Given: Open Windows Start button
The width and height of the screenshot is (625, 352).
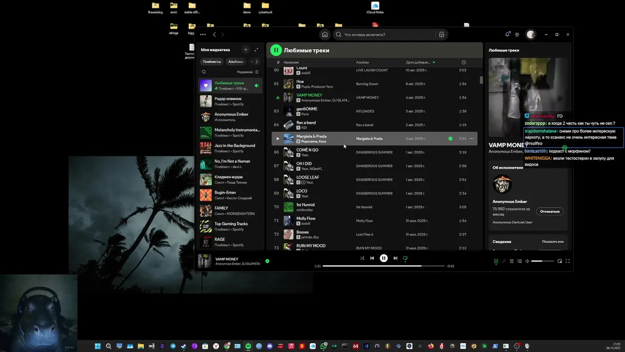Looking at the screenshot, I should tap(98, 346).
